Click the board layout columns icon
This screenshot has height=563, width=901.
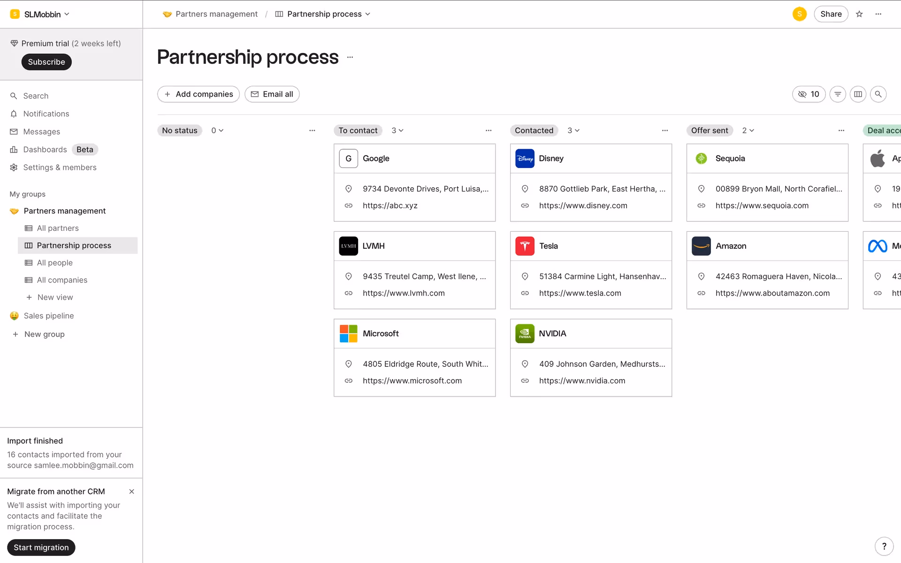click(x=858, y=94)
